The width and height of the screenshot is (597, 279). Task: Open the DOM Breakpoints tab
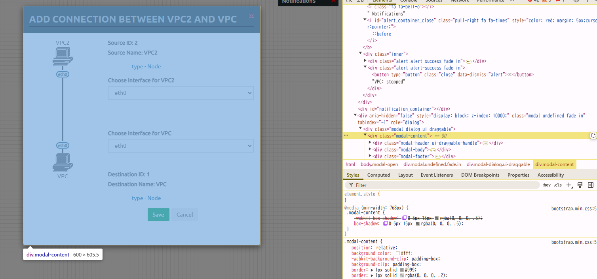480,175
